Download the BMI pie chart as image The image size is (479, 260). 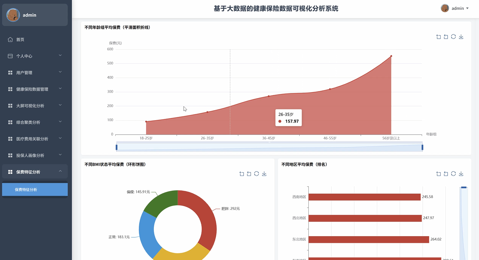pyautogui.click(x=264, y=174)
